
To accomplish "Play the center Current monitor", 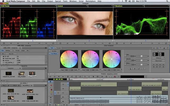I will [85, 43].
